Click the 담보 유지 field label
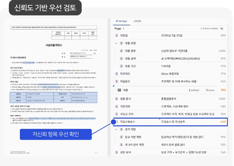The width and height of the screenshot is (234, 166). [x=125, y=152]
